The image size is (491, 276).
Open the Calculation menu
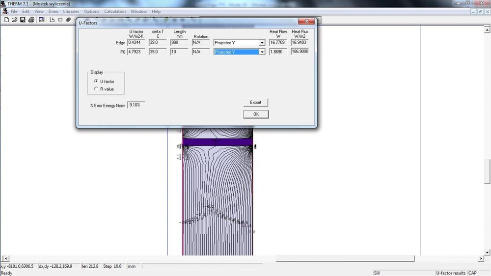[x=115, y=11]
